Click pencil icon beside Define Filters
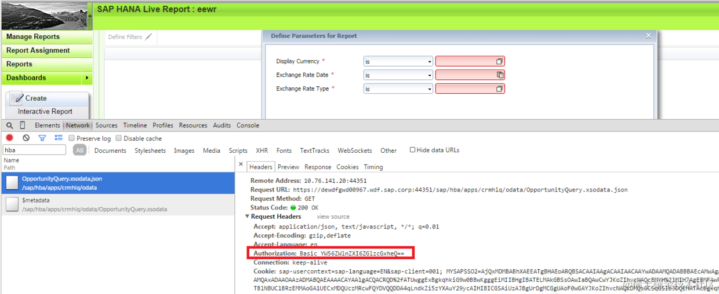The width and height of the screenshot is (719, 294). [148, 37]
